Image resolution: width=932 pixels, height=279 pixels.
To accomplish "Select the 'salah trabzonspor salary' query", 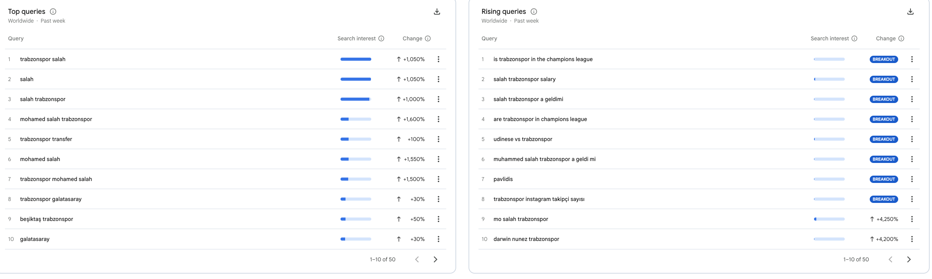I will click(x=525, y=79).
